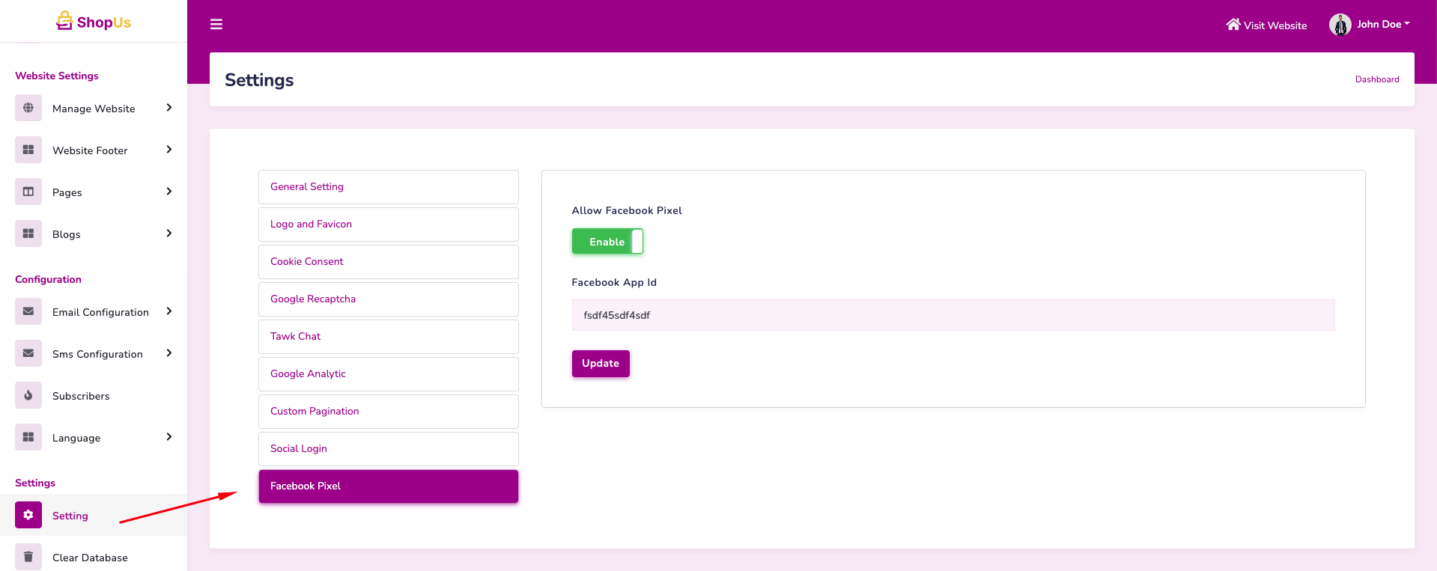1437x571 pixels.
Task: Click the ShopUs logo
Action: point(94,22)
